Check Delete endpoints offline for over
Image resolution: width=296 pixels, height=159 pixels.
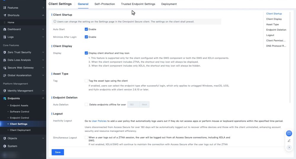[x=86, y=104]
